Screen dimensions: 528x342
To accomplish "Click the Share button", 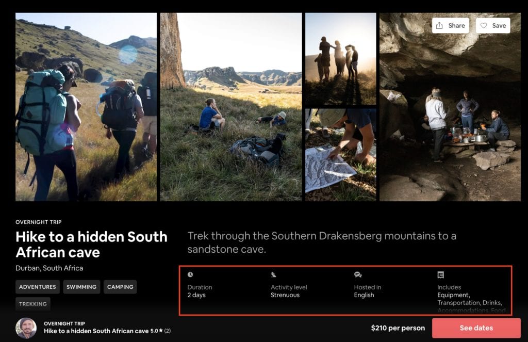I will (450, 26).
